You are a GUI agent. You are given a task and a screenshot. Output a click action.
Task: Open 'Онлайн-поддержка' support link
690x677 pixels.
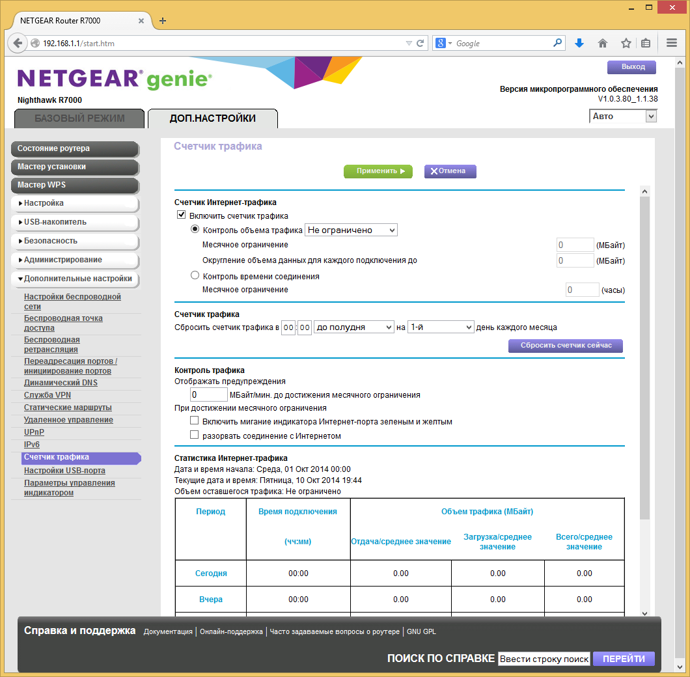(x=231, y=631)
